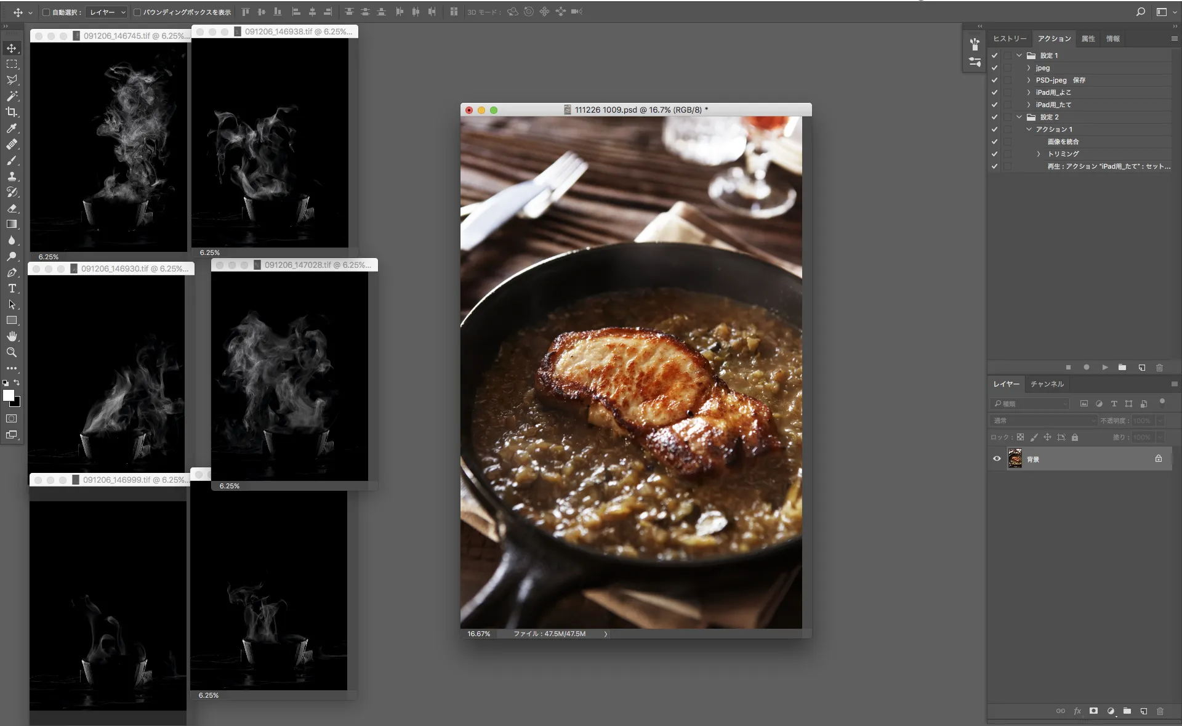The height and width of the screenshot is (726, 1182).
Task: Click the background color swatch
Action: [x=17, y=403]
